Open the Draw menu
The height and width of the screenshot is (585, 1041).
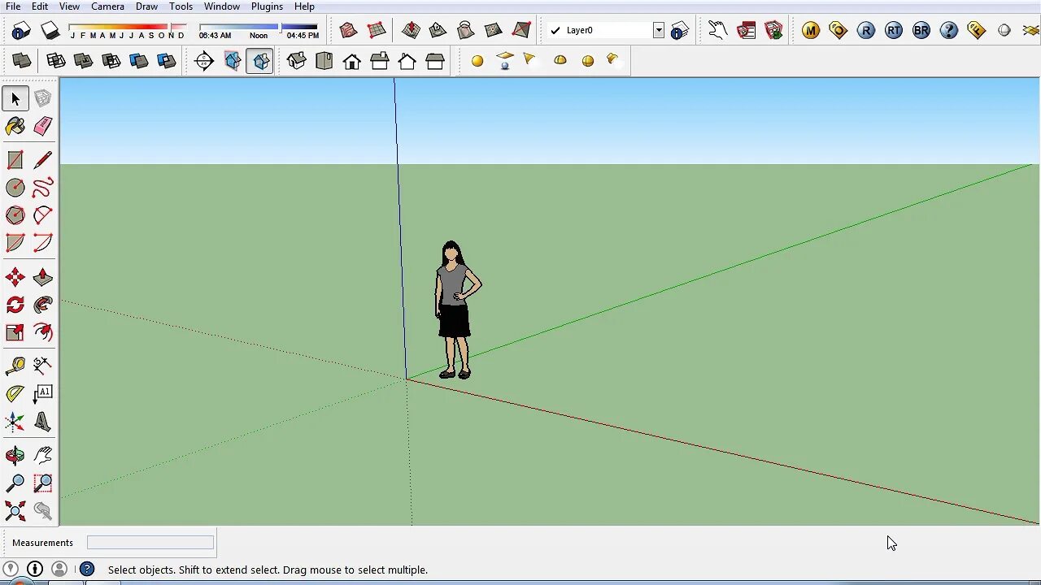click(x=146, y=6)
